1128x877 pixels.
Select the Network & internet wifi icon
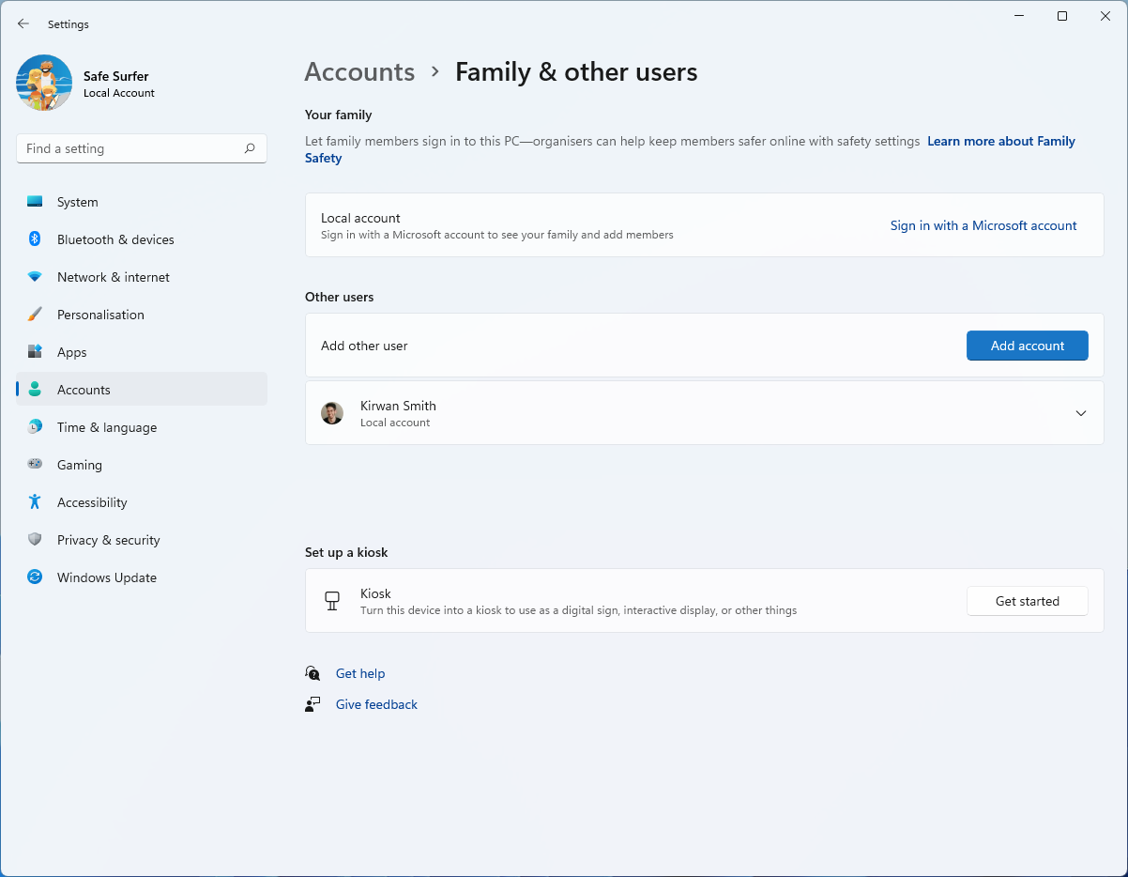tap(35, 277)
